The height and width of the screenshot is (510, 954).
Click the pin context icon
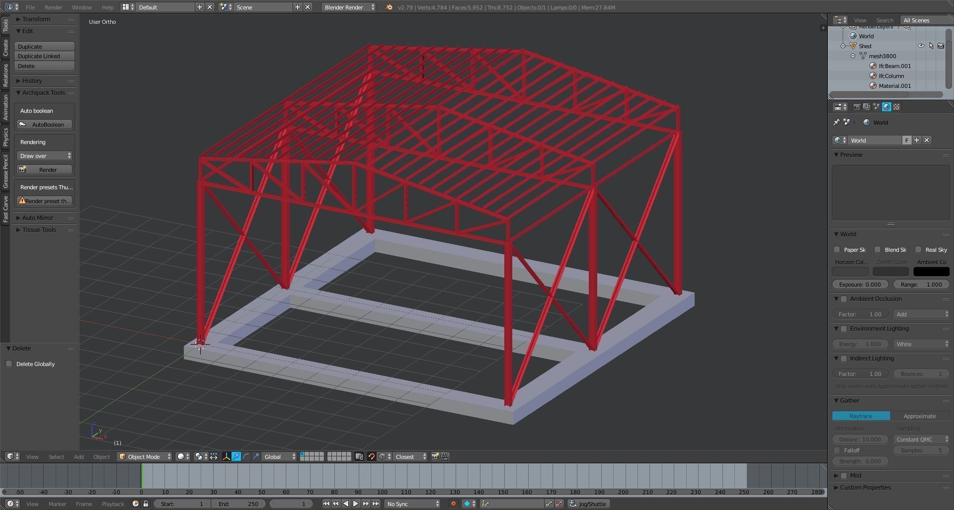click(836, 122)
